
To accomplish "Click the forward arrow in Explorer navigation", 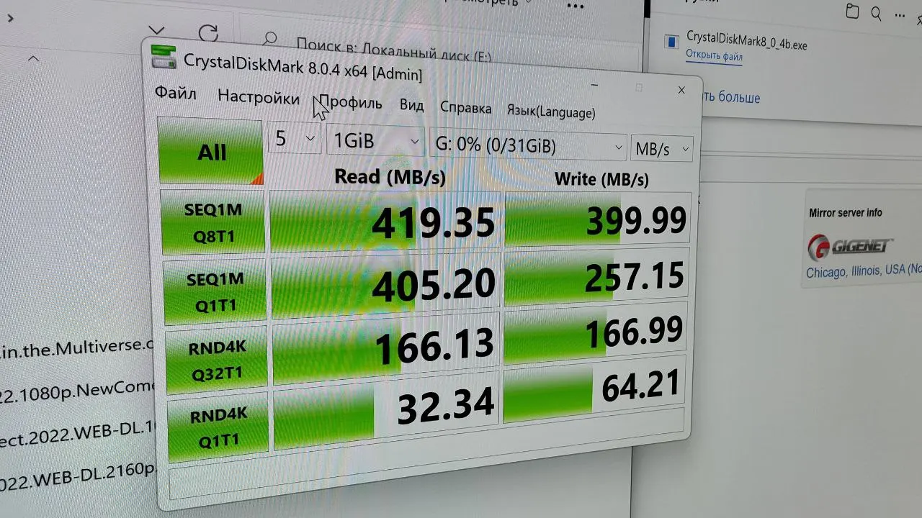I will click(9, 18).
